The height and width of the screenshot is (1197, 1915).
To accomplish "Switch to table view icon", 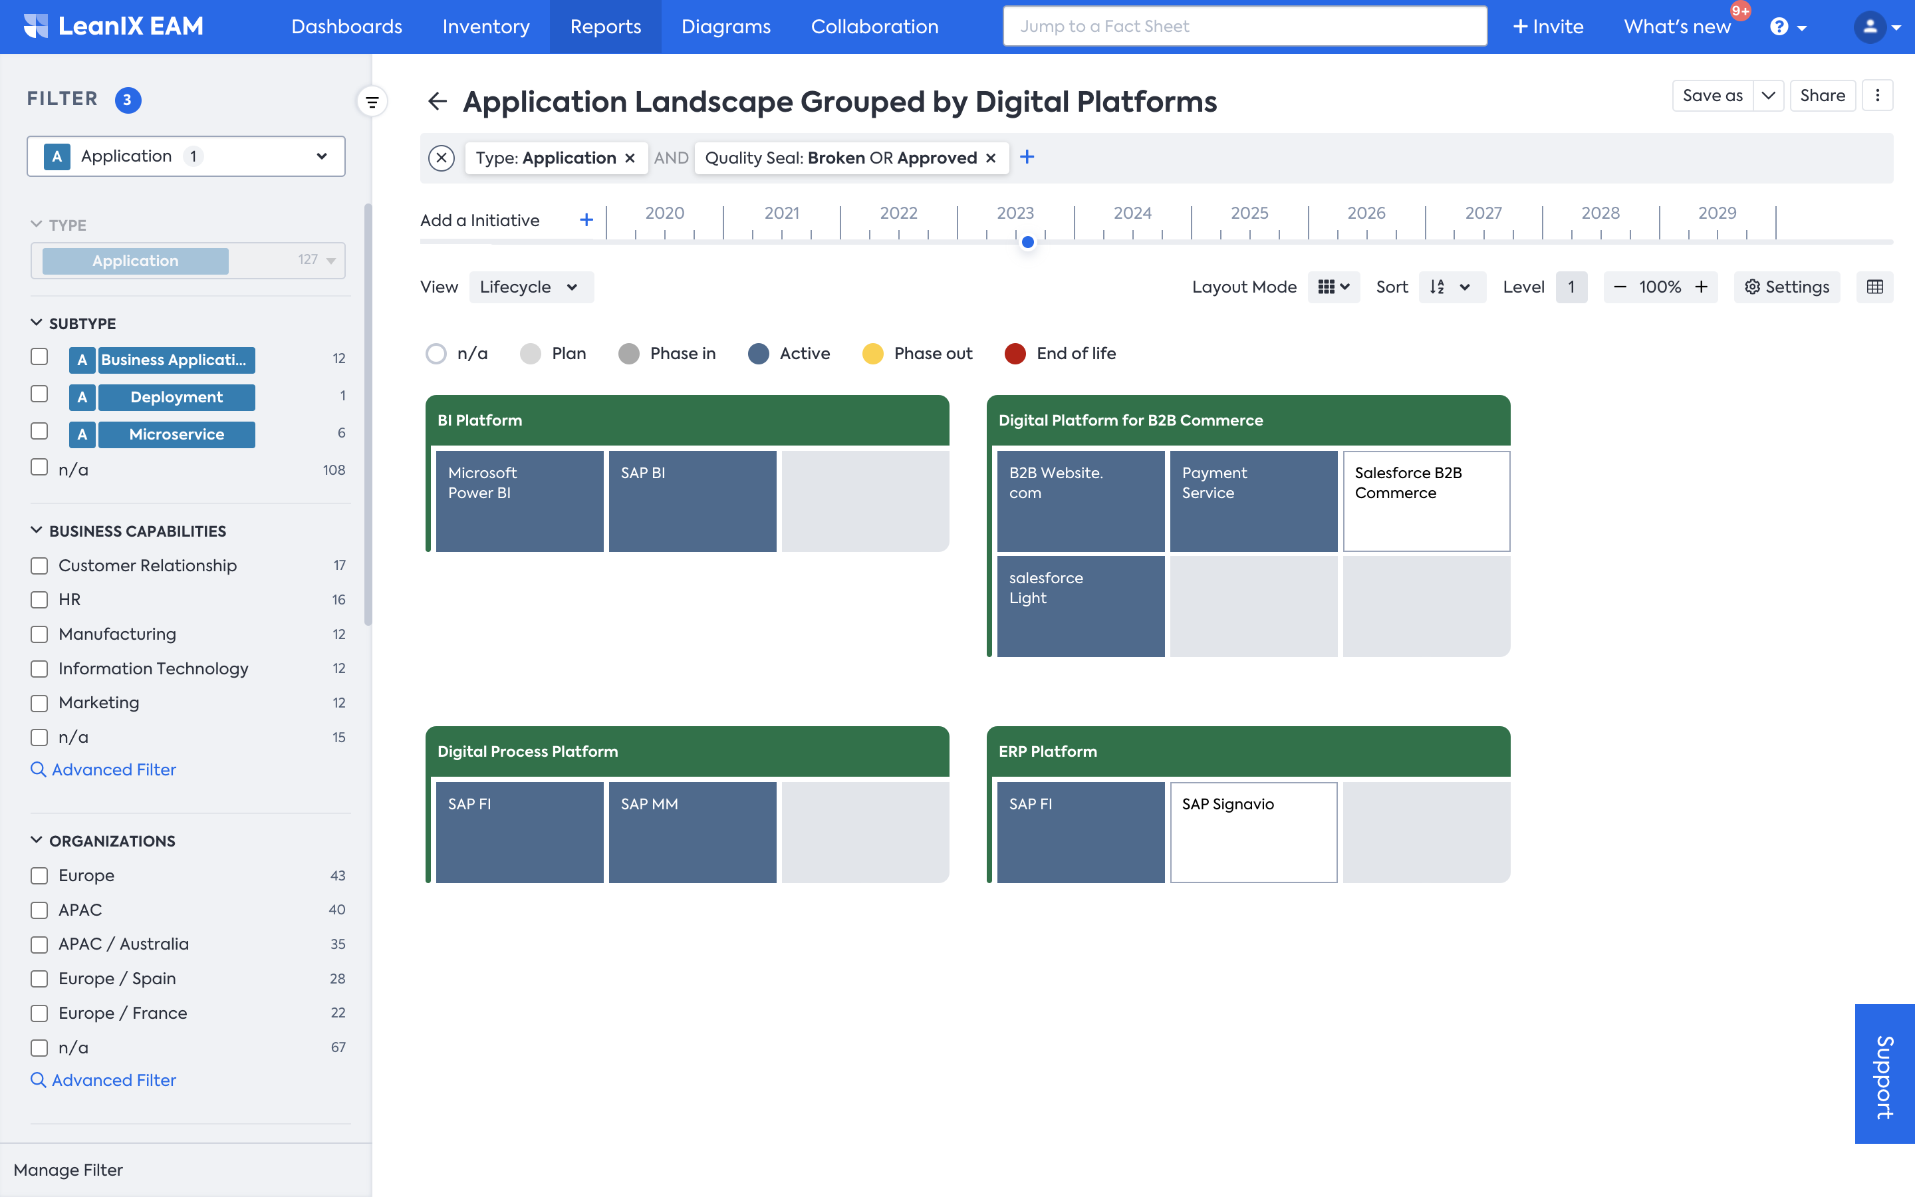I will (x=1874, y=287).
